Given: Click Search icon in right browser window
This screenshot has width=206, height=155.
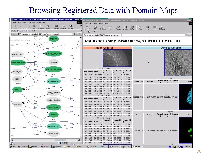Looking at the screenshot, I should pos(118,28).
